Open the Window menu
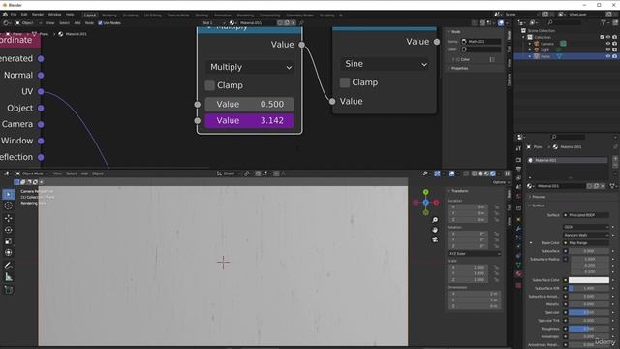 pyautogui.click(x=54, y=15)
